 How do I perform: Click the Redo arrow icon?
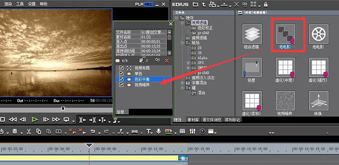pos(106,131)
